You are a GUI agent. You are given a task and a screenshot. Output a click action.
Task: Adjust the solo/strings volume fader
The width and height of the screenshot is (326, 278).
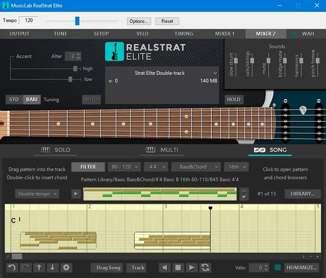(x=252, y=61)
